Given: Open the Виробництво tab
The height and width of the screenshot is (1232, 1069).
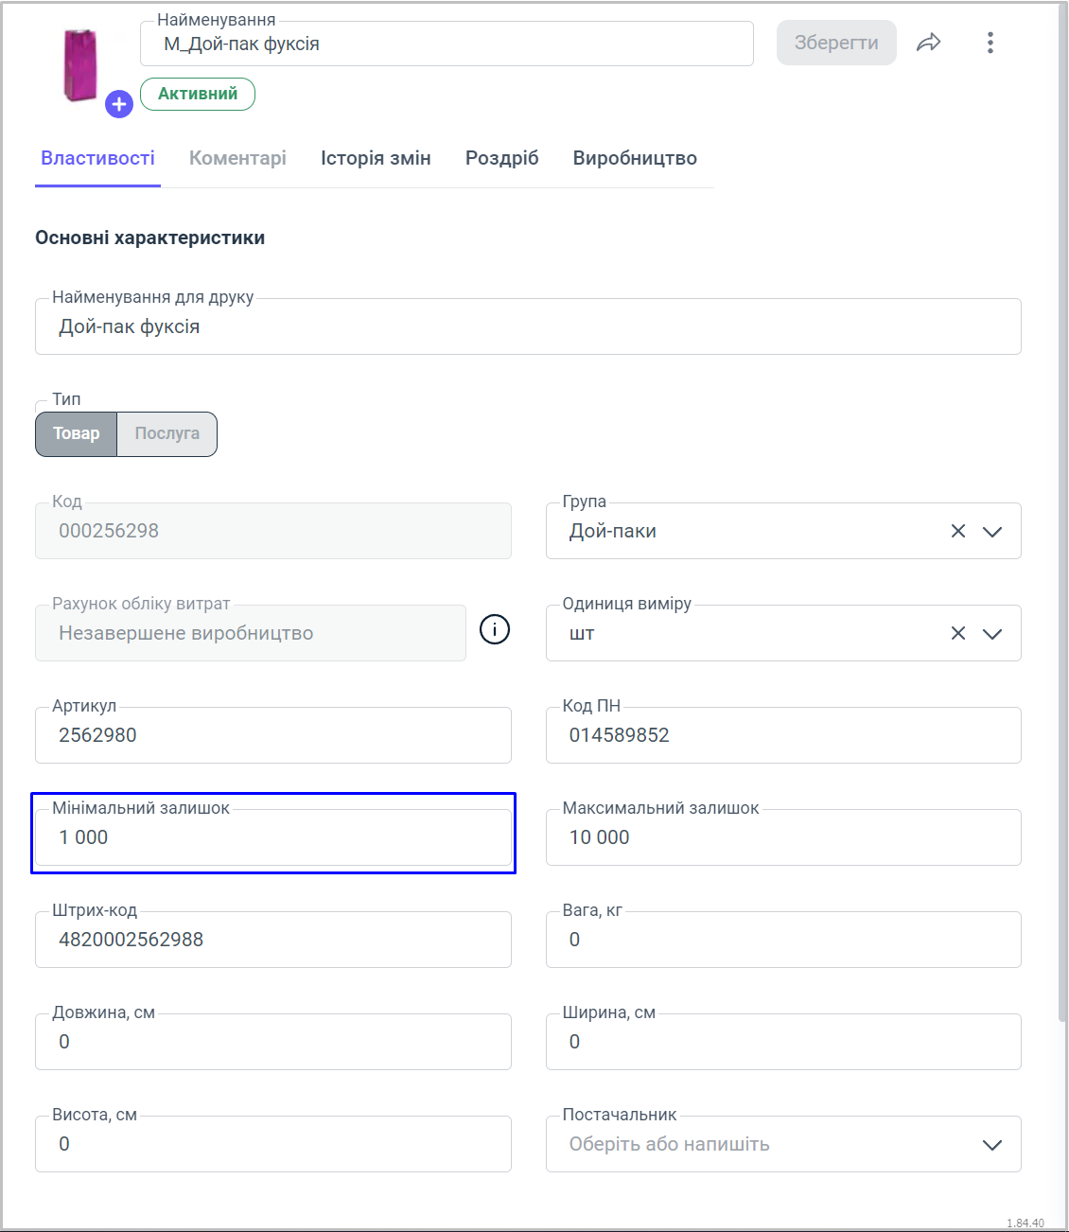Looking at the screenshot, I should tap(635, 159).
